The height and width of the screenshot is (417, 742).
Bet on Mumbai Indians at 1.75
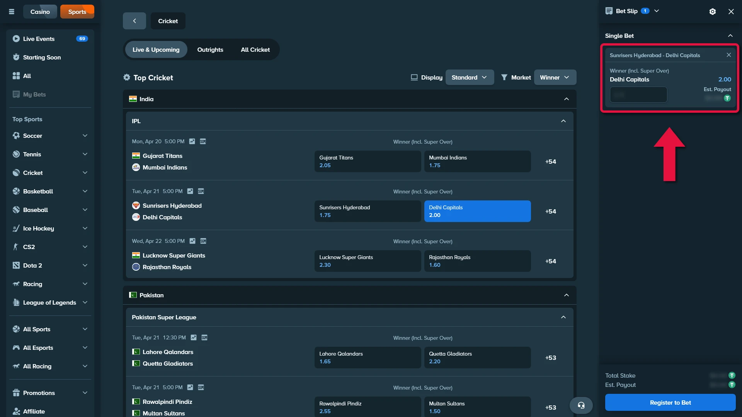477,161
